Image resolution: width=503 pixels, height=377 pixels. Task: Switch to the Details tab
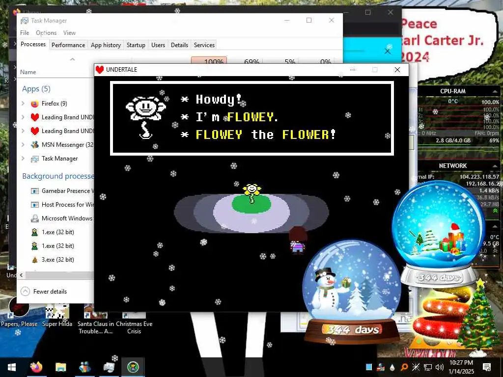pyautogui.click(x=179, y=45)
